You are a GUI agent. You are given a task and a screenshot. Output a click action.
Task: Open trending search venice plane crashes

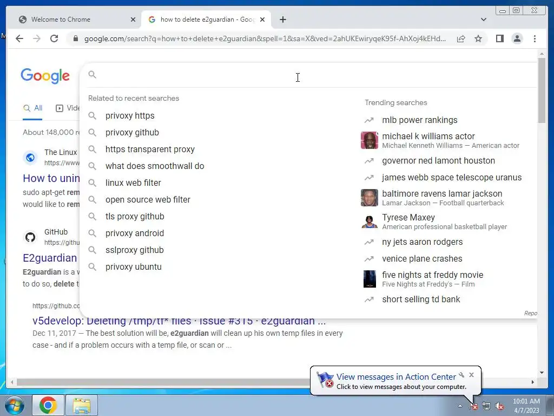click(422, 258)
